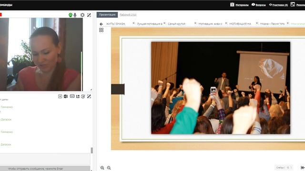Open Участники (4) list
Image resolution: width=305 pixels, height=171 pixels.
[x=280, y=5]
